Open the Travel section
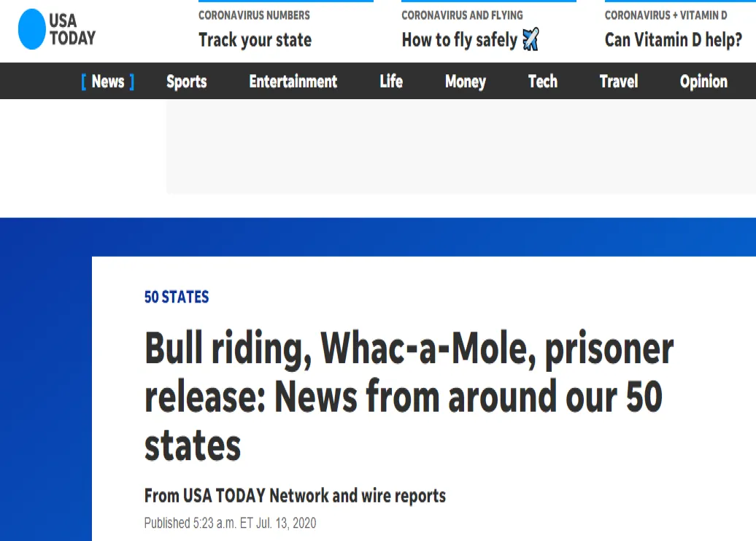756x541 pixels. point(618,81)
